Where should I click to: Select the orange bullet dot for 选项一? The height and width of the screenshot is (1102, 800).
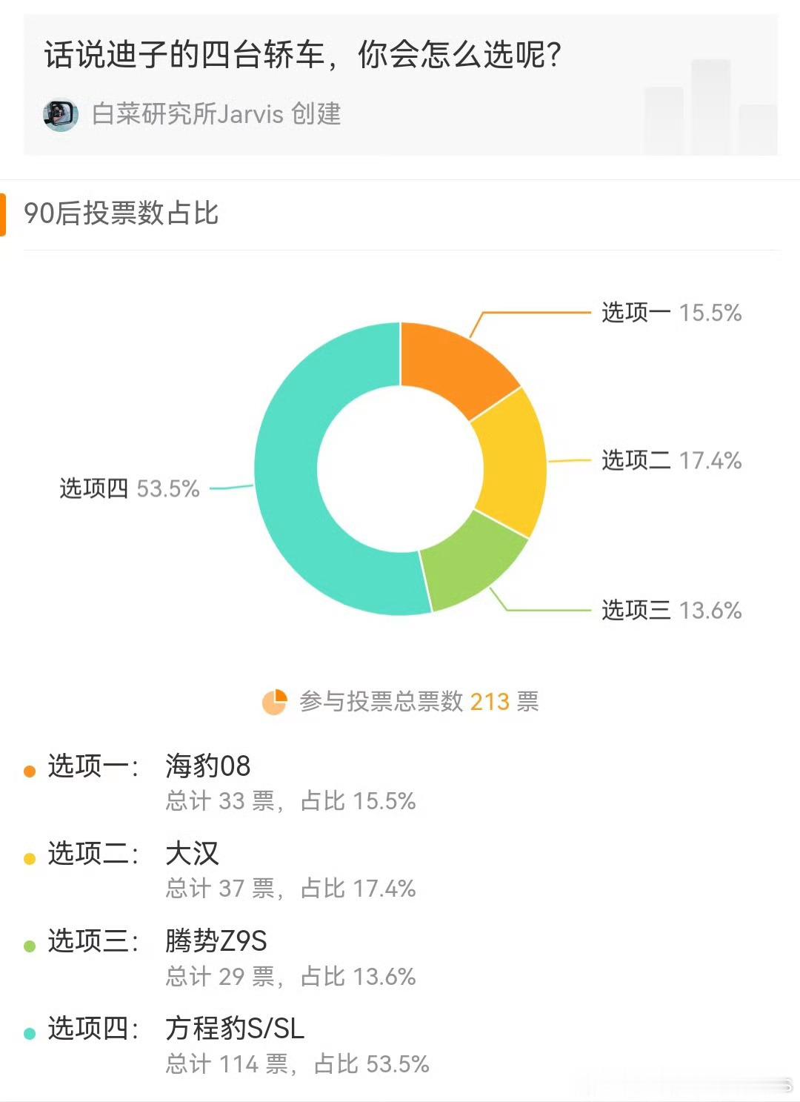30,771
